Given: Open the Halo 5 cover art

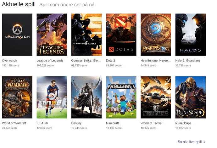Looking at the screenshot, I should point(191,34).
